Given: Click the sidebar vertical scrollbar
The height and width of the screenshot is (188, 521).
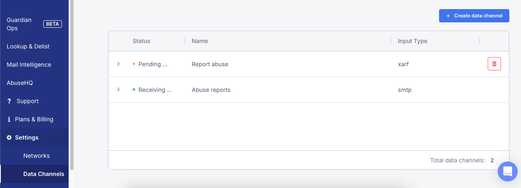Looking at the screenshot, I should [72, 83].
